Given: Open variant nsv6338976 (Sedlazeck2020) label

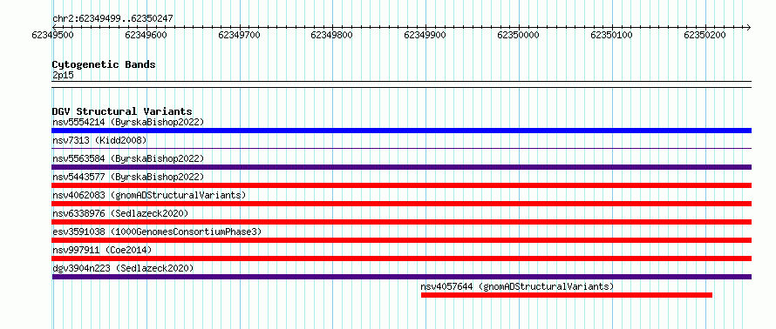Looking at the screenshot, I should click(x=120, y=213).
